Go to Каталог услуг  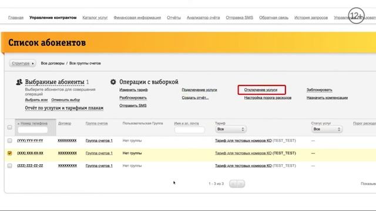click(95, 18)
